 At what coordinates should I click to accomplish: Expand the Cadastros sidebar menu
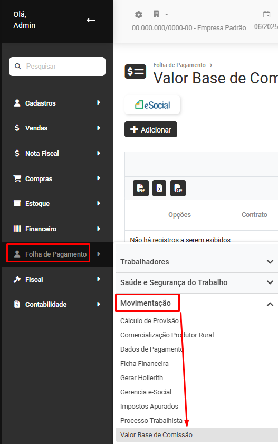tap(57, 103)
